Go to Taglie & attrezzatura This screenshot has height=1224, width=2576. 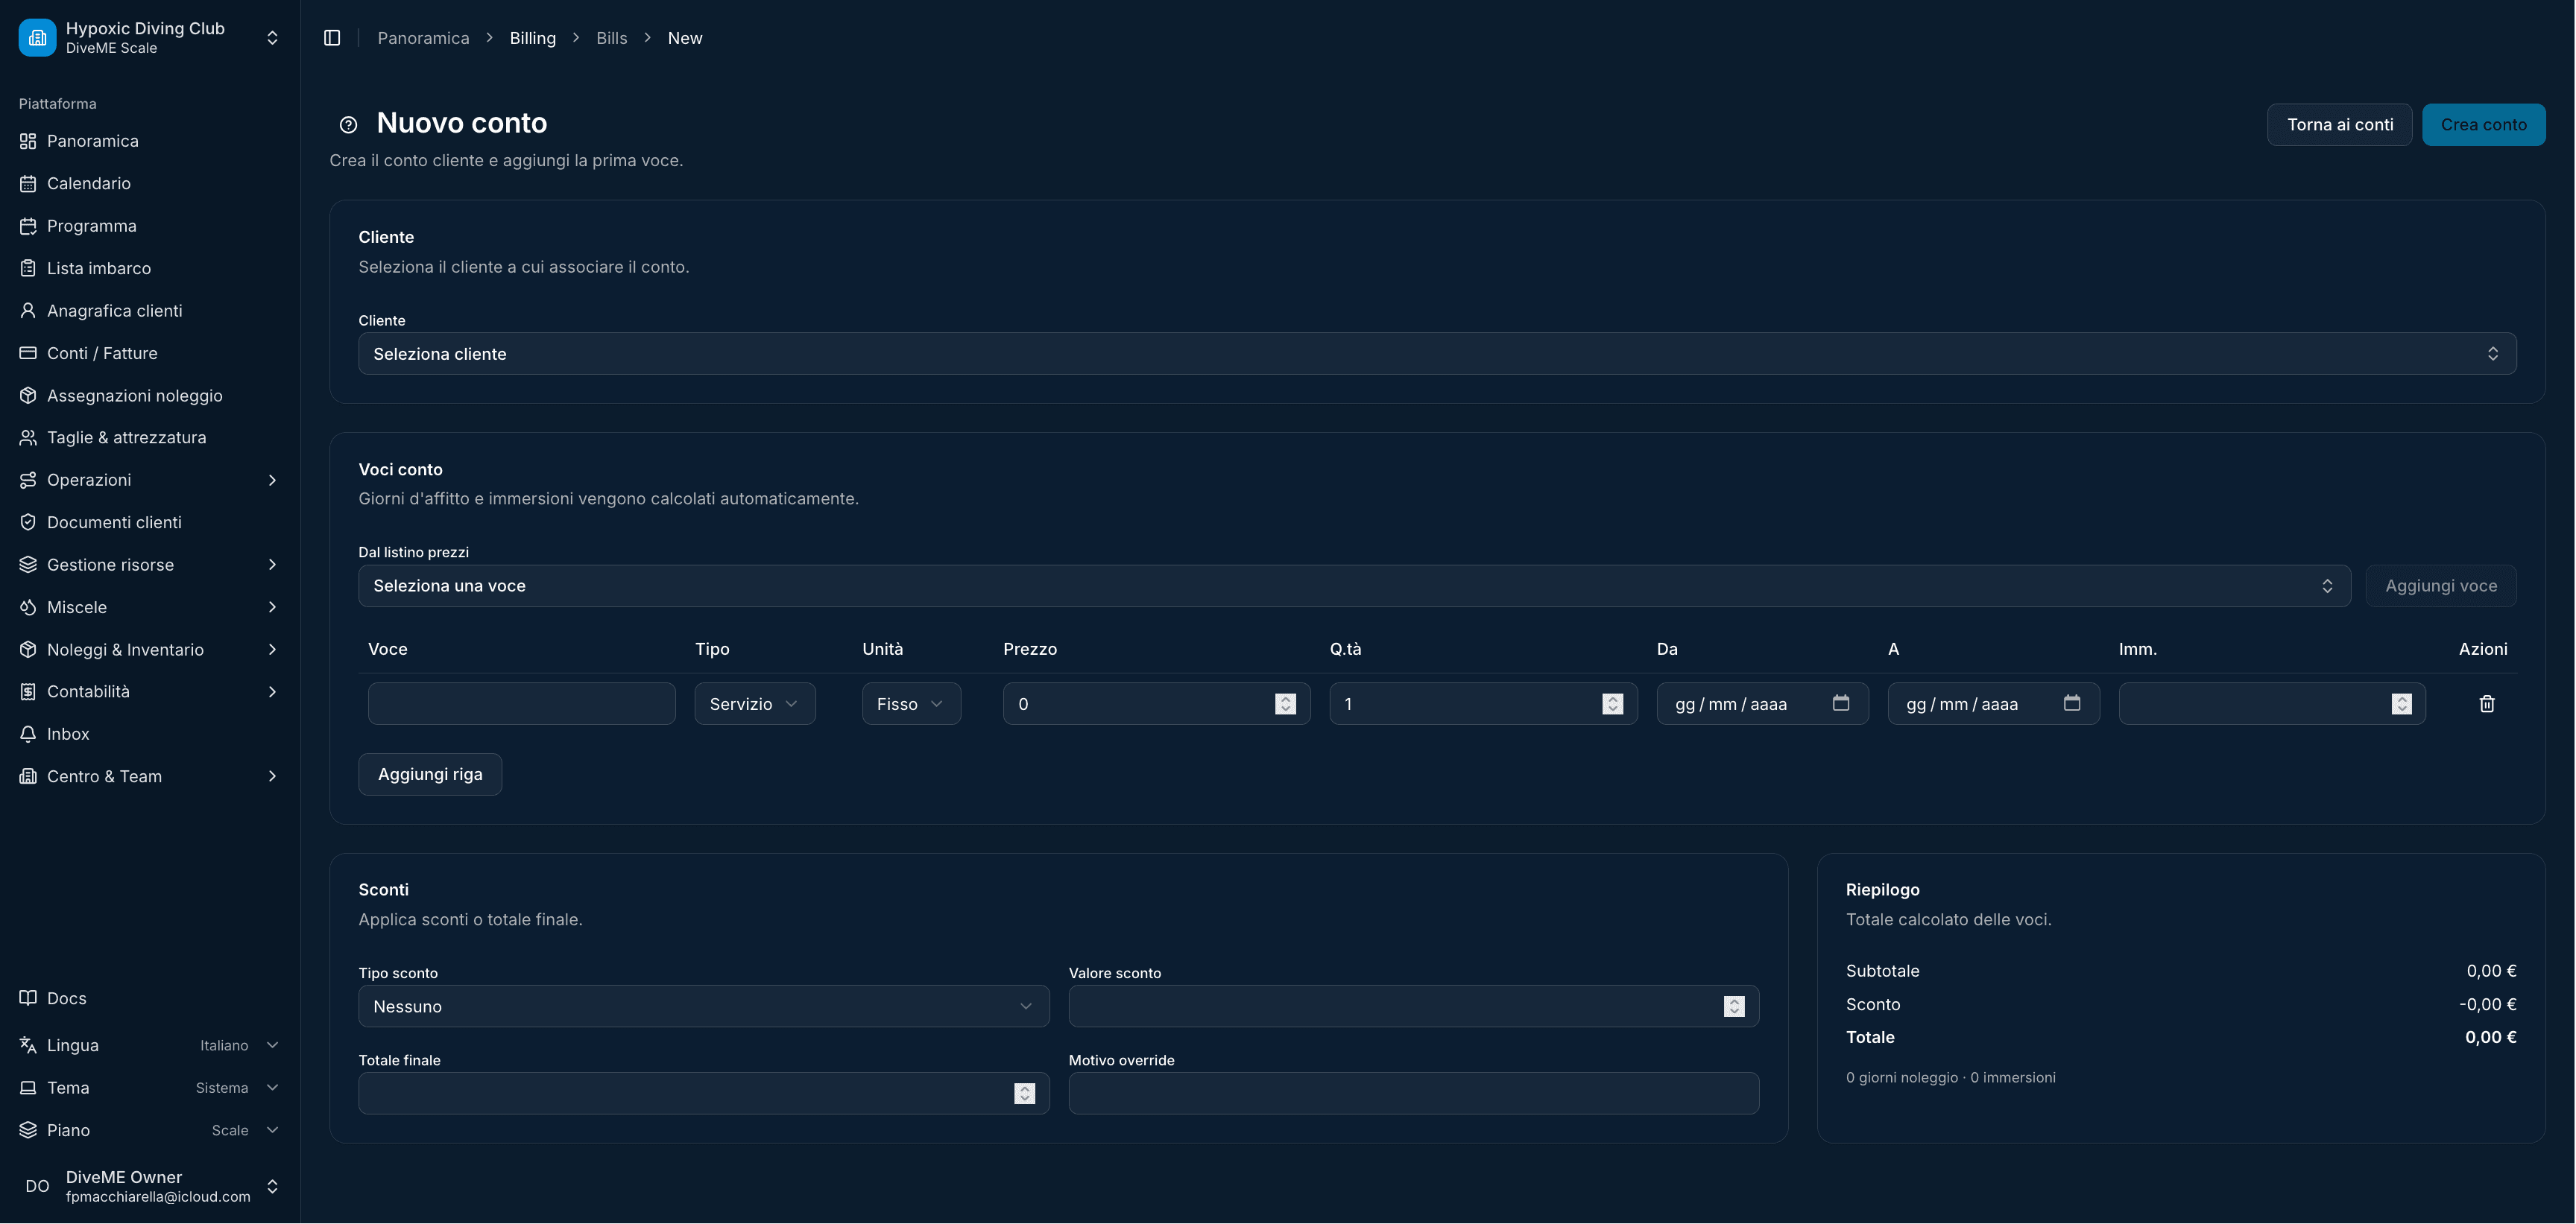(150, 437)
